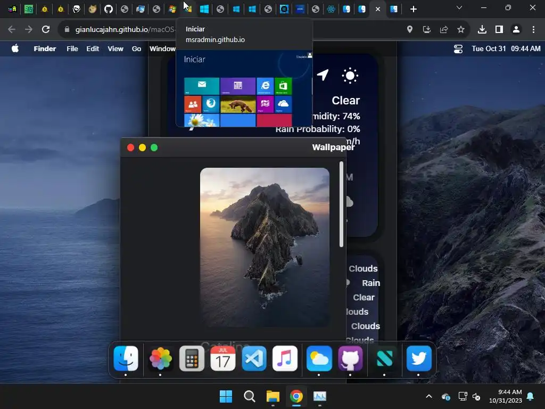Bookmark this page with the star
The width and height of the screenshot is (545, 409).
[x=460, y=30]
